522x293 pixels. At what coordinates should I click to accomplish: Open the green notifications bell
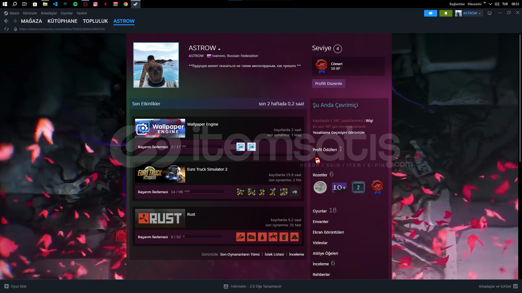point(446,13)
